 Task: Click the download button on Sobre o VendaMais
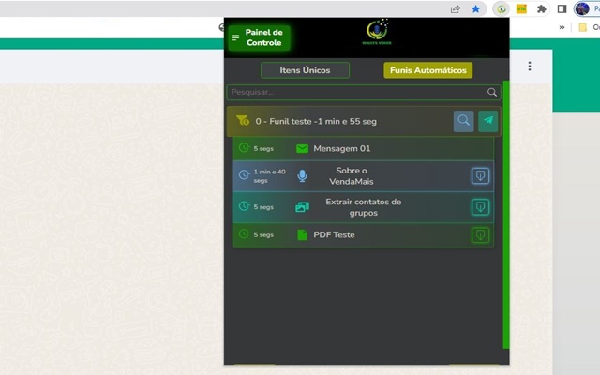[x=480, y=176]
